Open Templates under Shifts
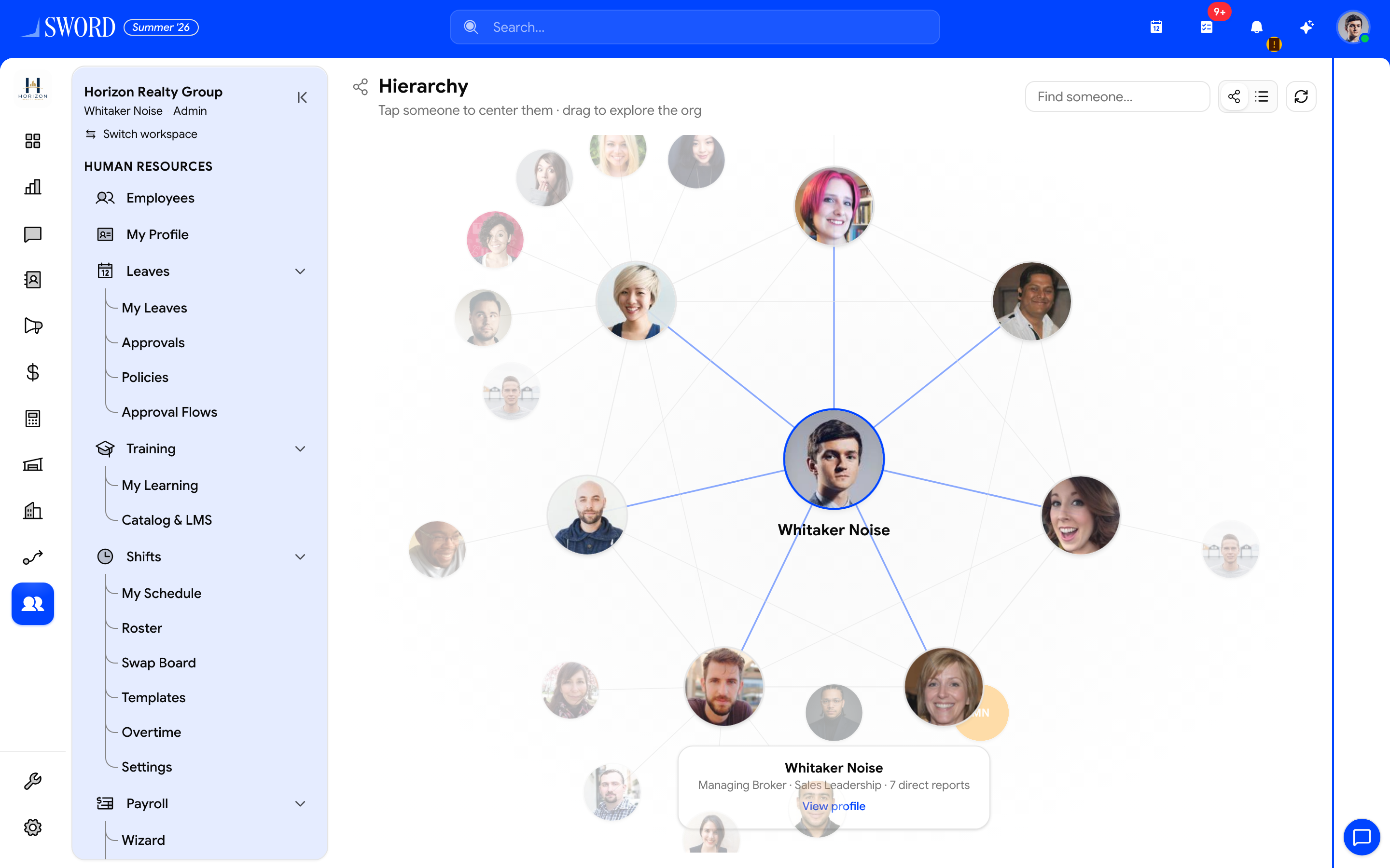The width and height of the screenshot is (1390, 868). 153,697
